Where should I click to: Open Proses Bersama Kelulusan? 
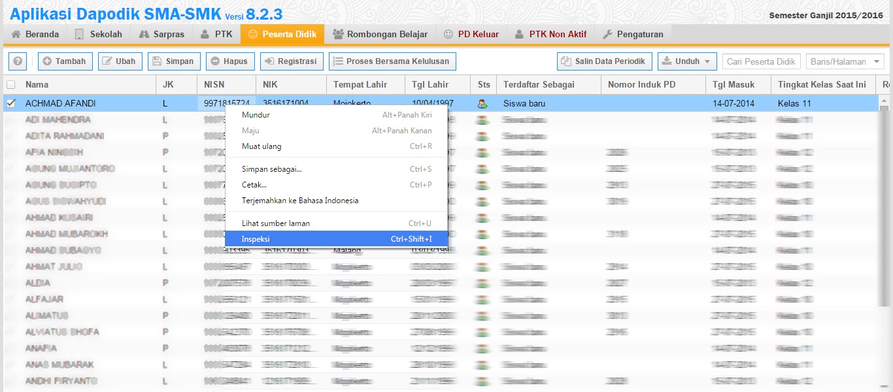[x=392, y=61]
